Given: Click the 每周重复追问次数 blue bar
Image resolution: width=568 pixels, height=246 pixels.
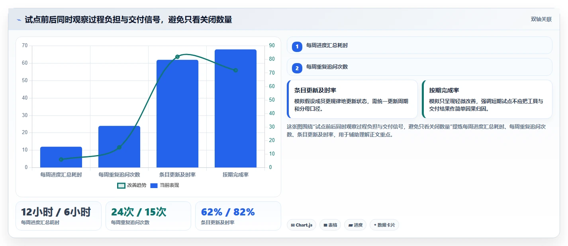Looking at the screenshot, I should pos(119,147).
